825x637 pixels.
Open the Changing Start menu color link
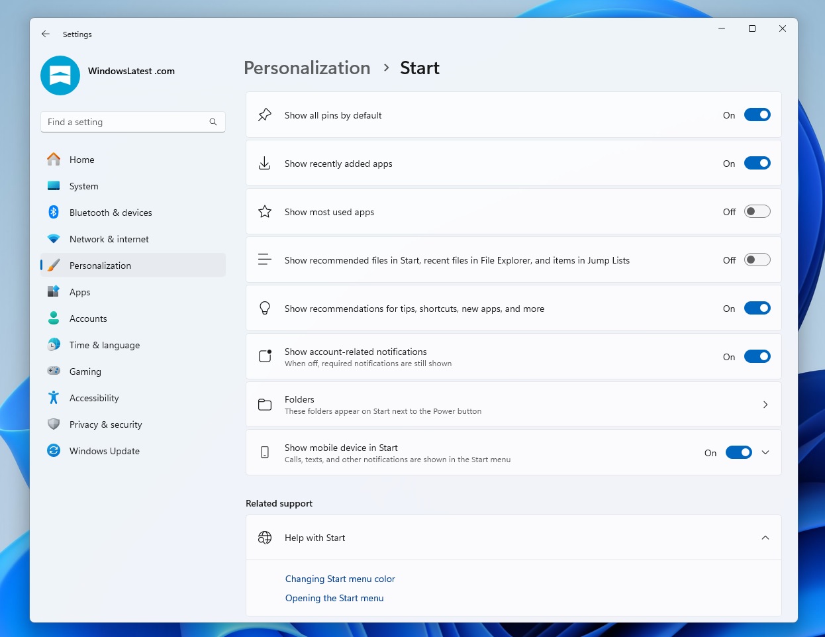(x=340, y=579)
